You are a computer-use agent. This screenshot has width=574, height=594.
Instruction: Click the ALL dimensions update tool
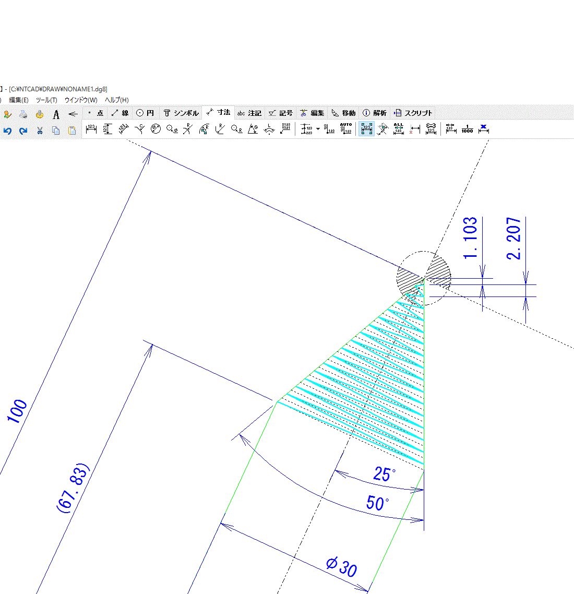point(399,129)
